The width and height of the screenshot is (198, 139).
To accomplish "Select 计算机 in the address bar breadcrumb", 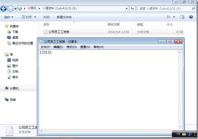I will [x=32, y=9].
